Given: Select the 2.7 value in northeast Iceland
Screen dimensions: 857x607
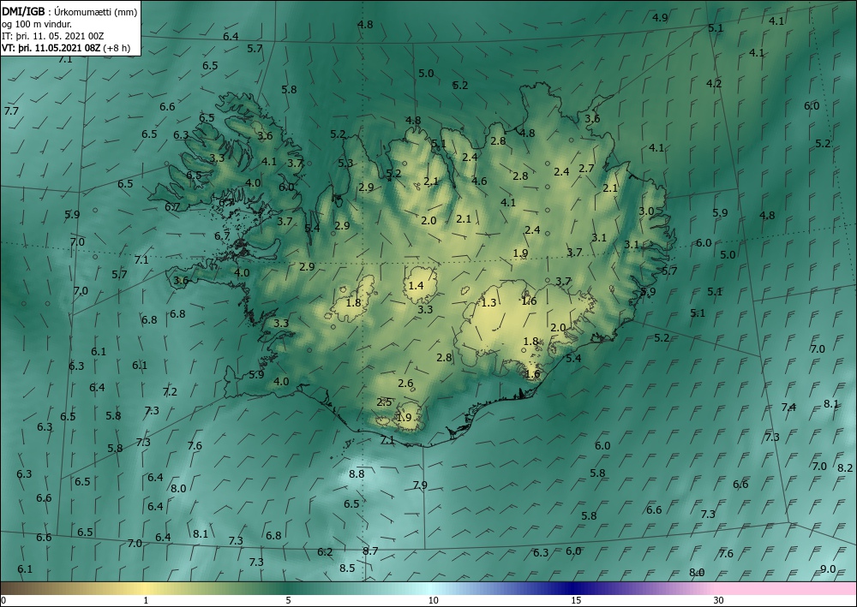Looking at the screenshot, I should [x=586, y=169].
